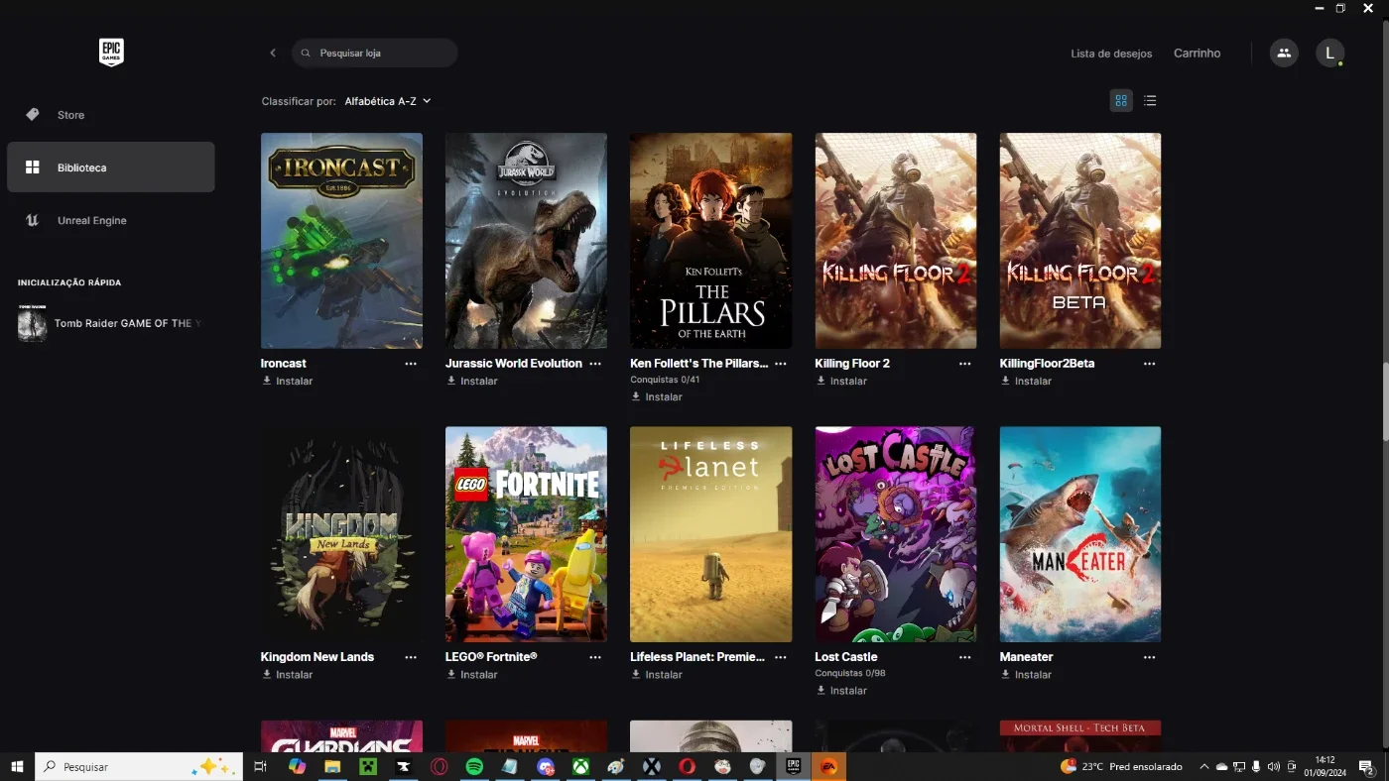
Task: Open more options for Kingdom New Lands
Action: click(411, 657)
